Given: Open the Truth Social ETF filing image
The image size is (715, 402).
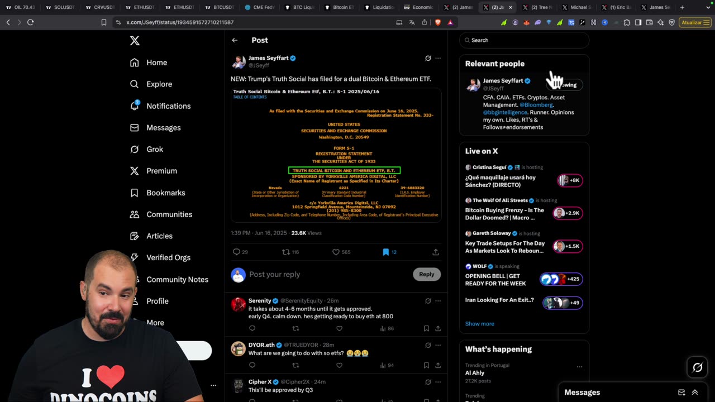Looking at the screenshot, I should coord(336,155).
